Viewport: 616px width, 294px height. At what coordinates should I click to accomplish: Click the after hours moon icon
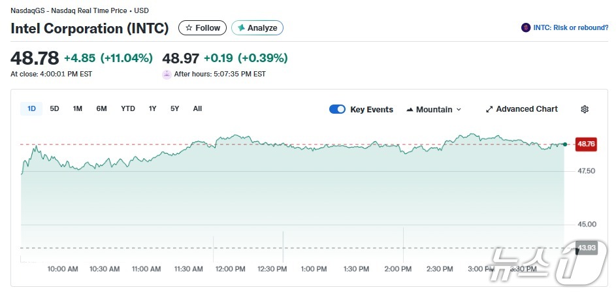[x=167, y=74]
